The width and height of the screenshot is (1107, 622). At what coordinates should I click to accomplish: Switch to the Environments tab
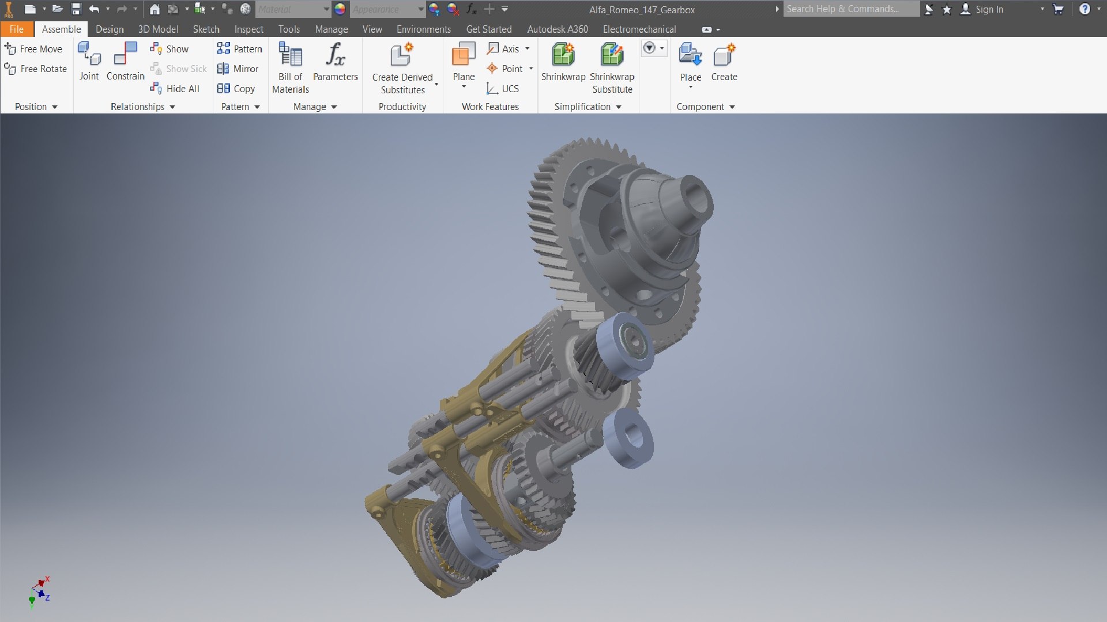(424, 29)
